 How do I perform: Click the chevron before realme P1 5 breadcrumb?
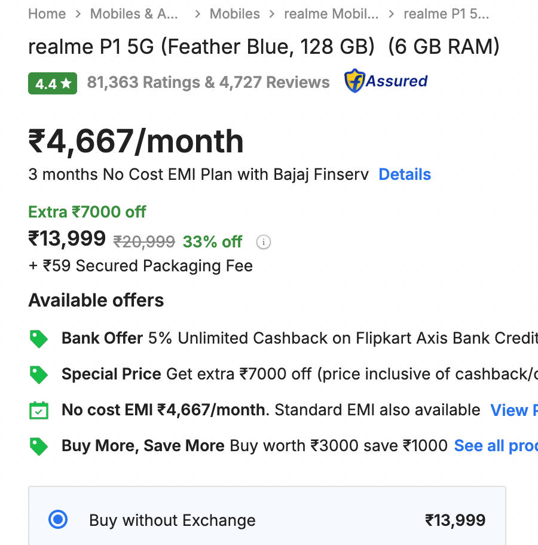[x=392, y=14]
